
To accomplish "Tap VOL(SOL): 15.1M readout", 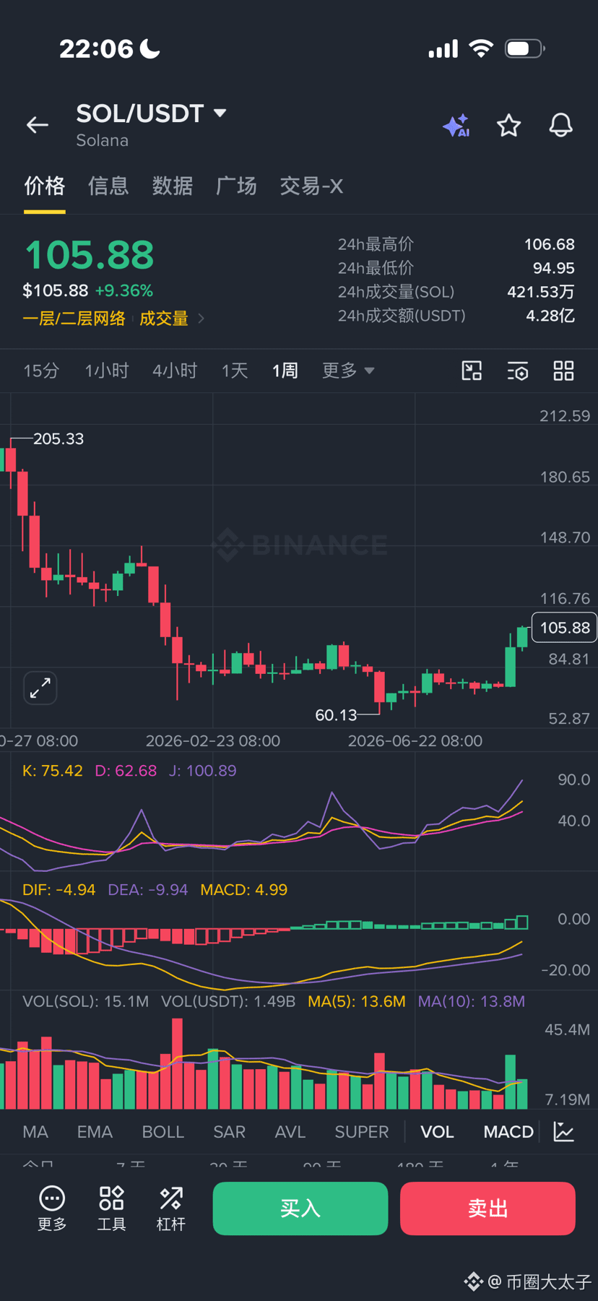I will [85, 1001].
